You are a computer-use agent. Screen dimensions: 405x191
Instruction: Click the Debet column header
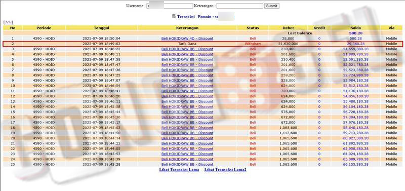[x=288, y=28]
